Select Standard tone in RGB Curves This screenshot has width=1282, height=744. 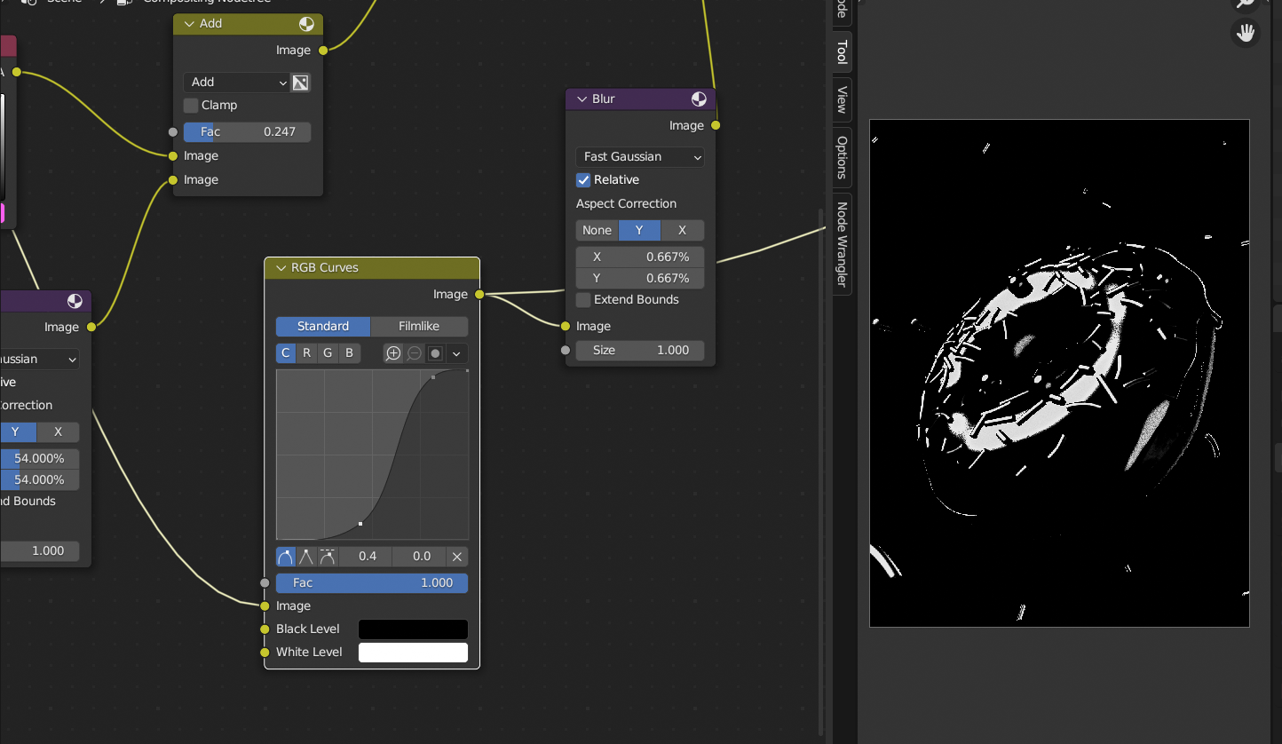(x=323, y=327)
